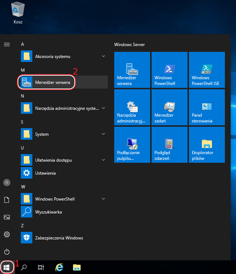Click the letter W group header

23,187
